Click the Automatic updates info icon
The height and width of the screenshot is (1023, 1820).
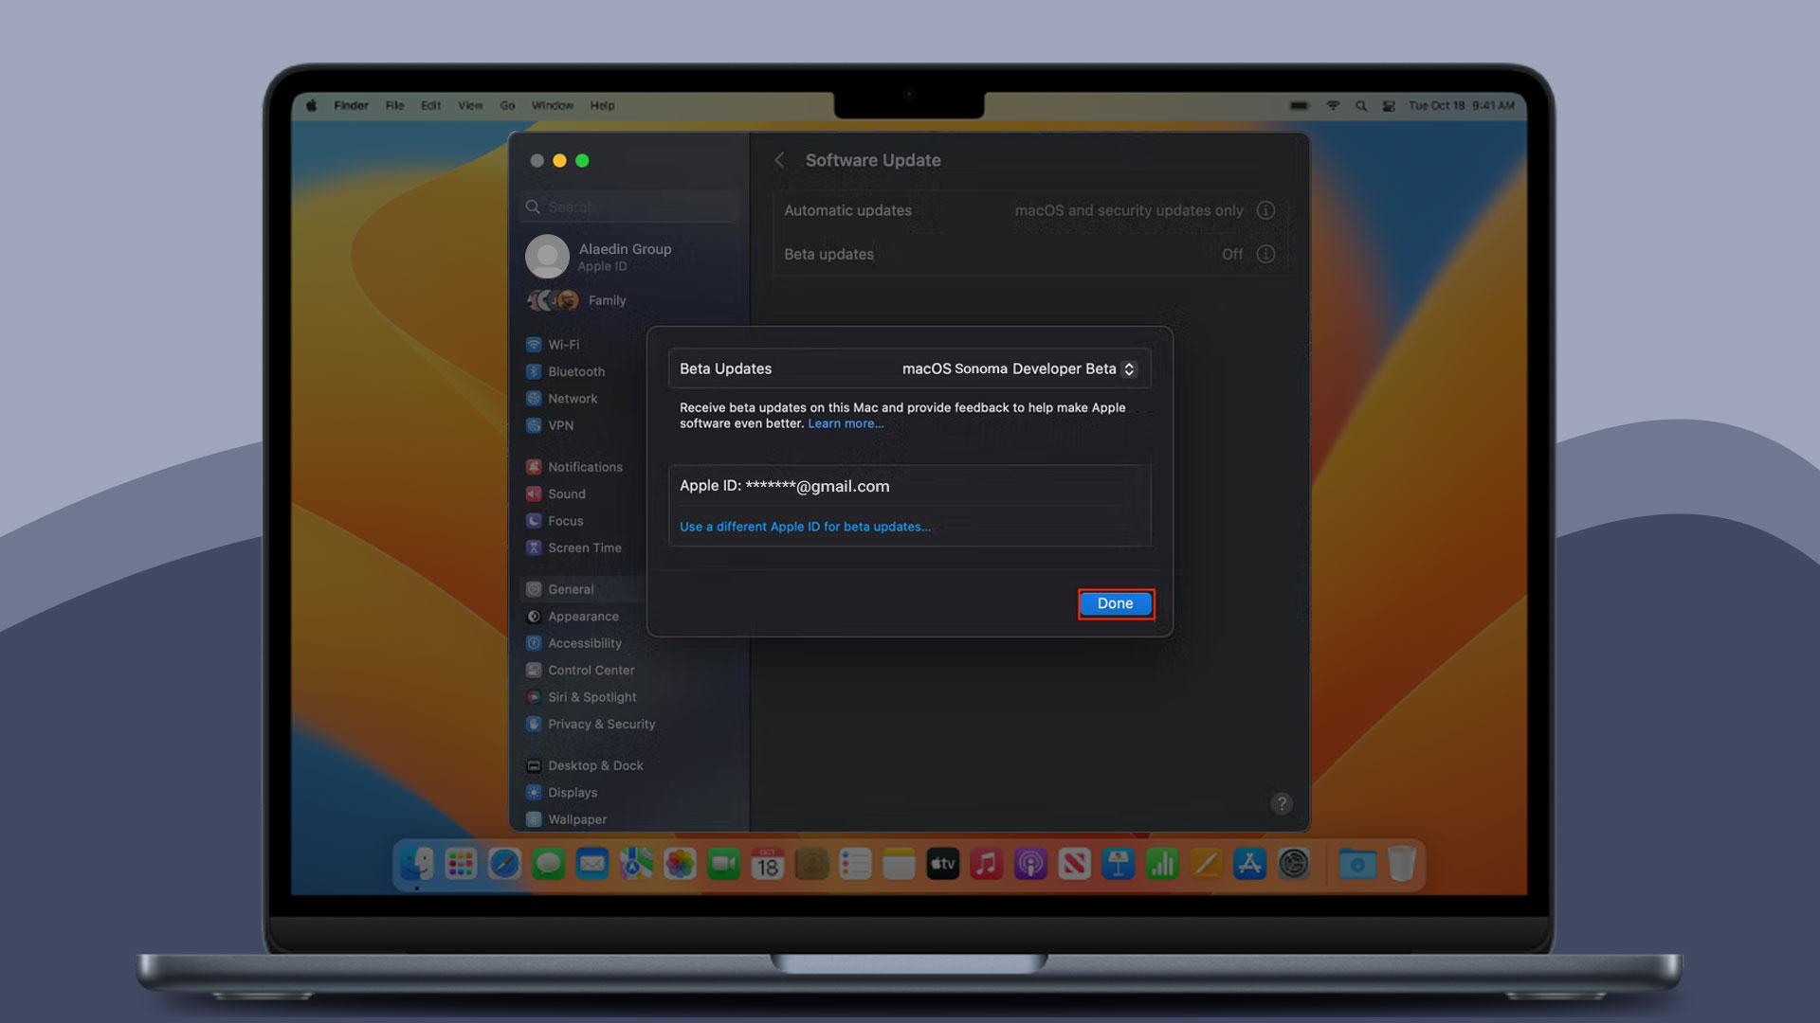[1265, 210]
